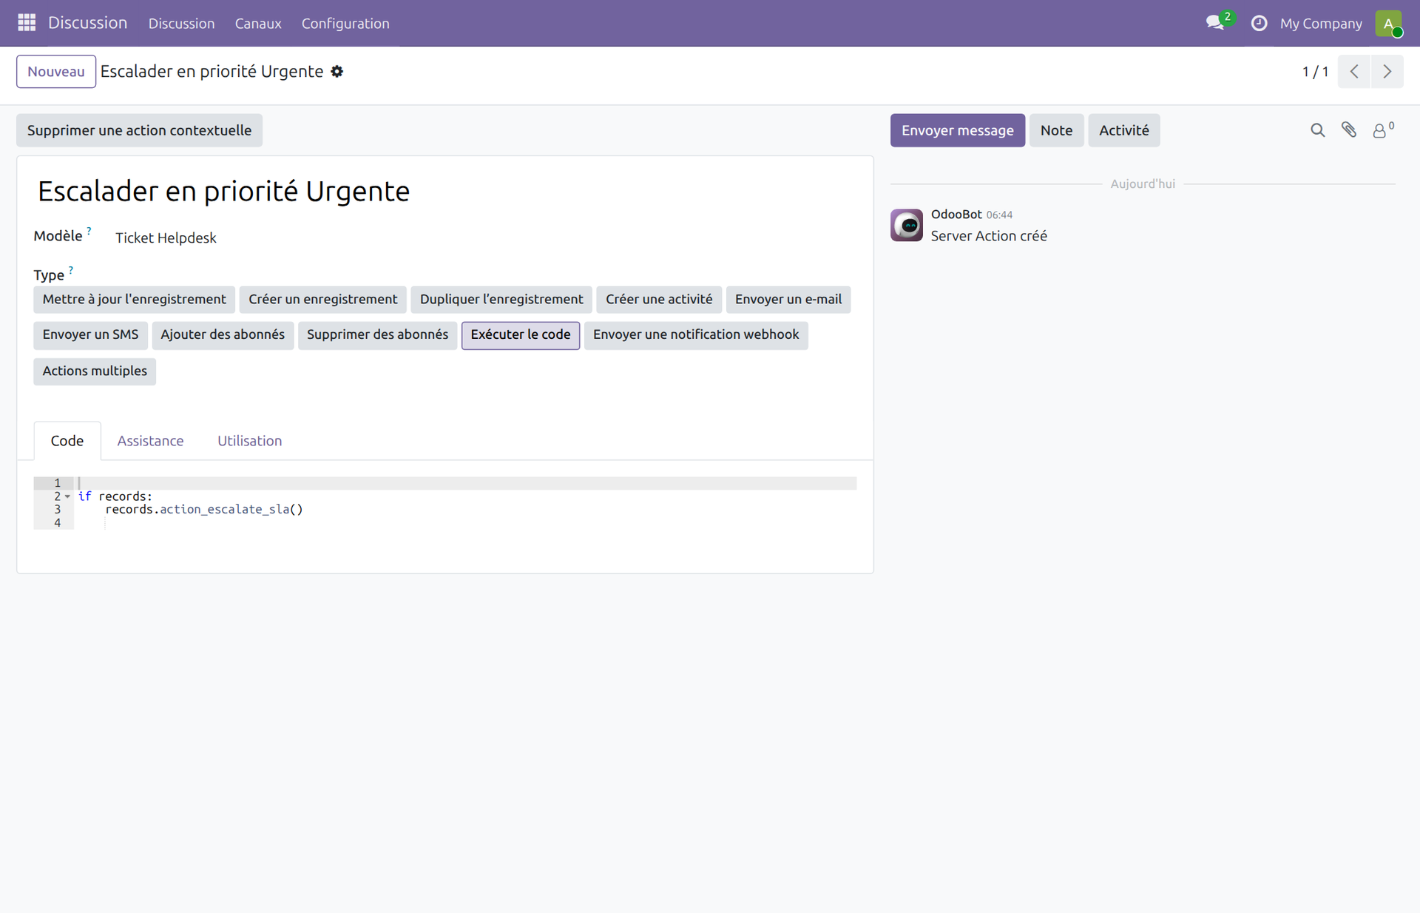1420x913 pixels.
Task: Click the next record arrow
Action: coord(1387,71)
